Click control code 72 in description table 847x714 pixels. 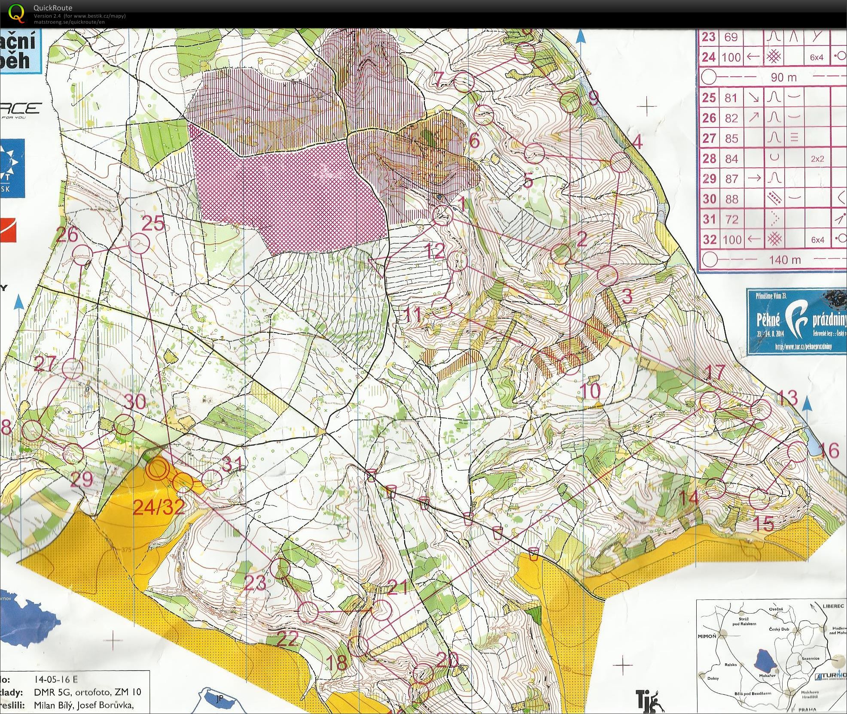coord(731,220)
